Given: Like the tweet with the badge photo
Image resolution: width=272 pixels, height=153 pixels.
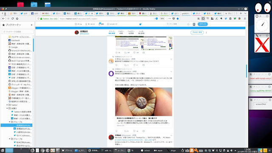Looking at the screenshot, I should click(x=134, y=131).
